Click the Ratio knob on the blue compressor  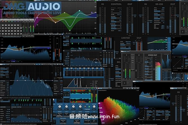[66, 107]
